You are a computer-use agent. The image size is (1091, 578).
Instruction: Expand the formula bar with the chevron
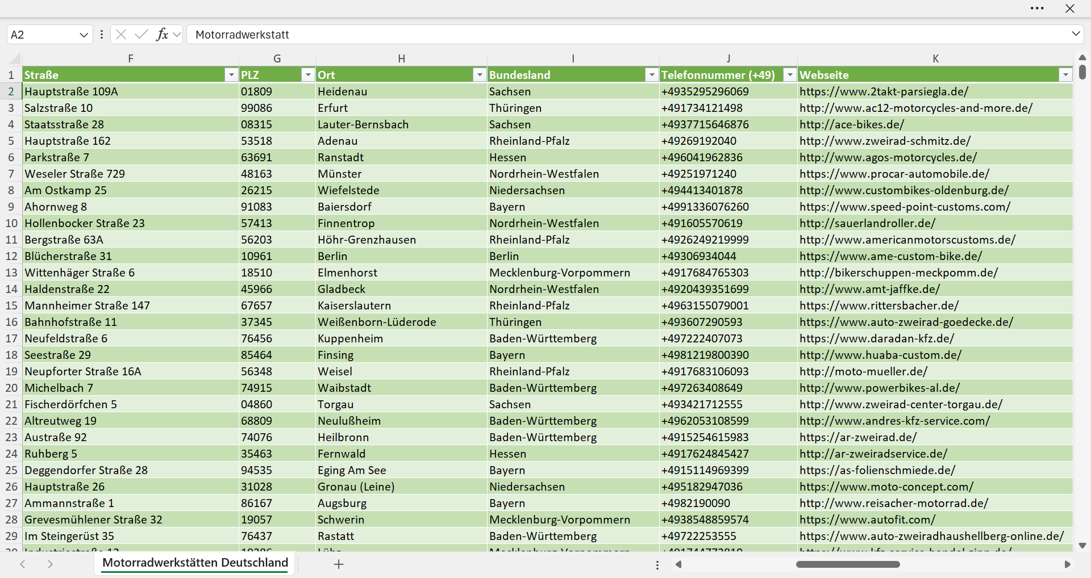(x=1076, y=34)
